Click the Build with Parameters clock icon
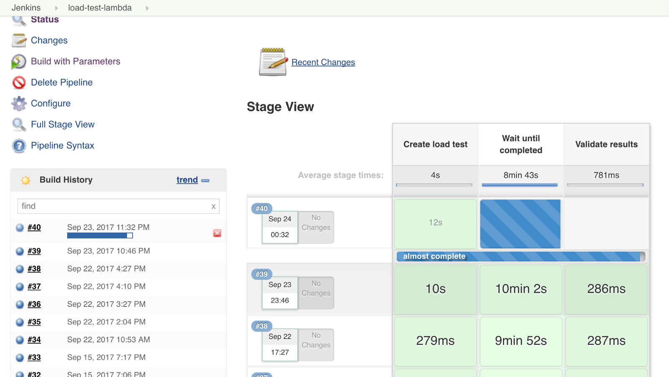Screen dimensions: 669x377 pos(19,62)
